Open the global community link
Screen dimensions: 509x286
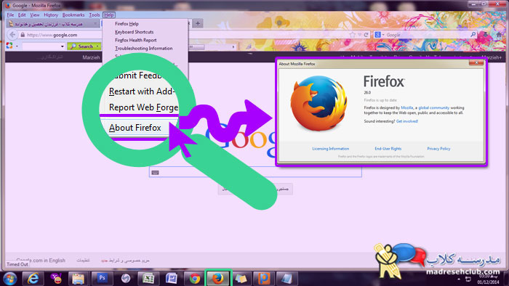point(433,107)
